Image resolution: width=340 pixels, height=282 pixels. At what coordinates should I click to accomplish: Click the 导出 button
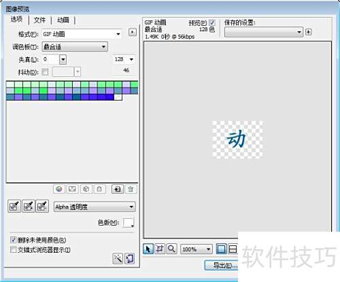coord(222,265)
